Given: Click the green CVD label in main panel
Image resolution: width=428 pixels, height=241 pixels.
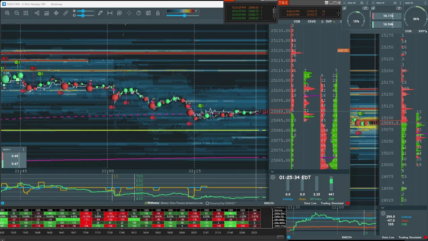Looking at the screenshot, I should pos(331,199).
